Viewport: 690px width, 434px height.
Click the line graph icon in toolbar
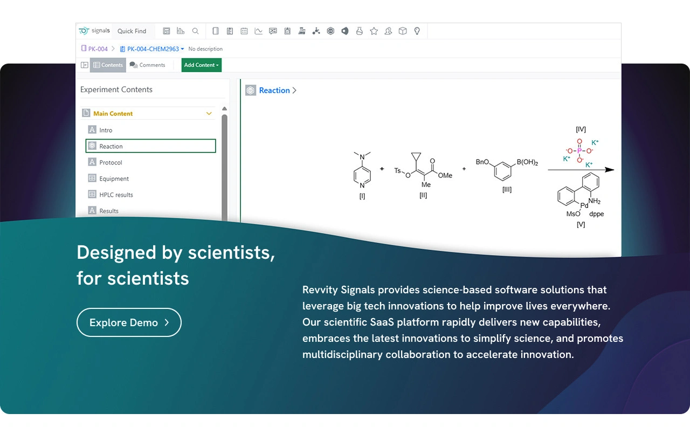point(259,31)
